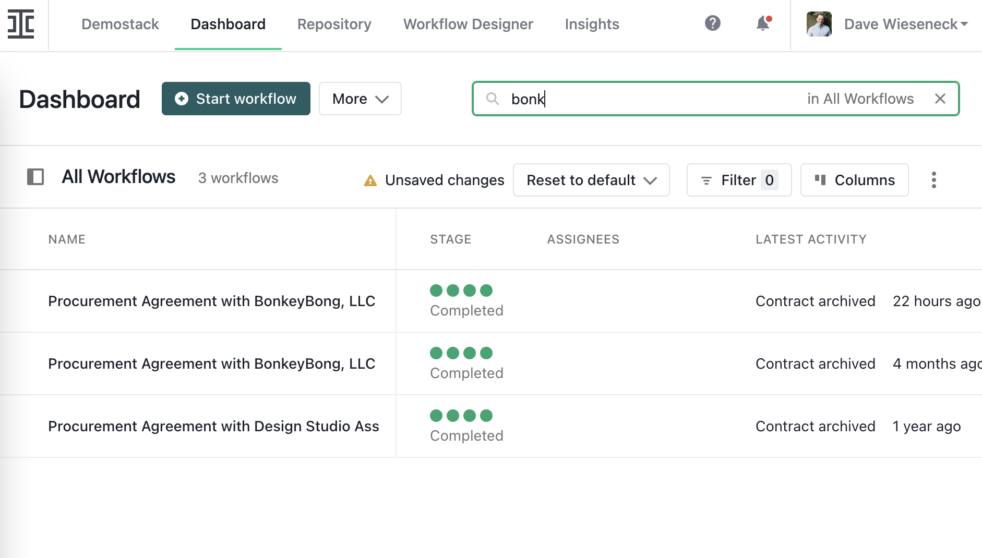Open the Filter button

pos(739,180)
